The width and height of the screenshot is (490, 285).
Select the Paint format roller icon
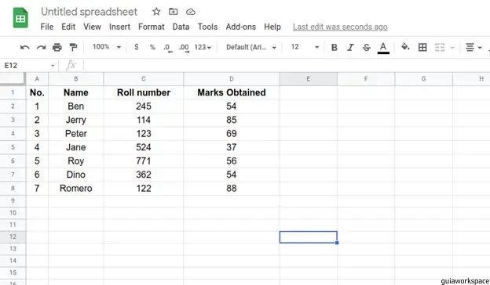tap(73, 47)
